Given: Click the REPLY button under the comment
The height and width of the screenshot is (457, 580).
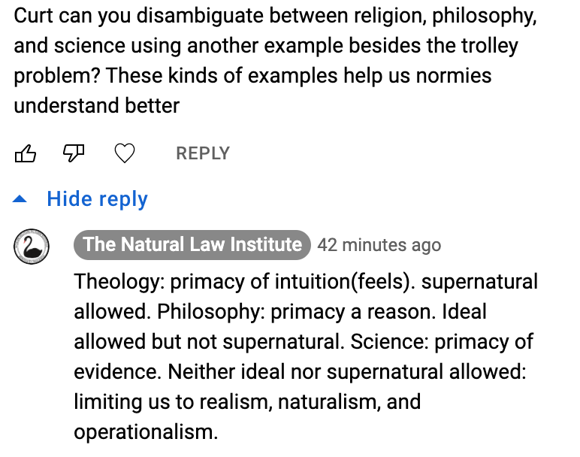Looking at the screenshot, I should (x=202, y=154).
